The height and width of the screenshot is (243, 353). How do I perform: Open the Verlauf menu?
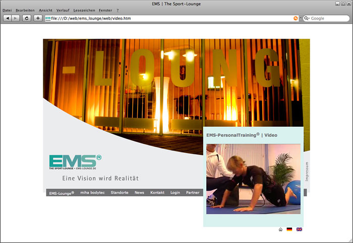click(x=63, y=11)
